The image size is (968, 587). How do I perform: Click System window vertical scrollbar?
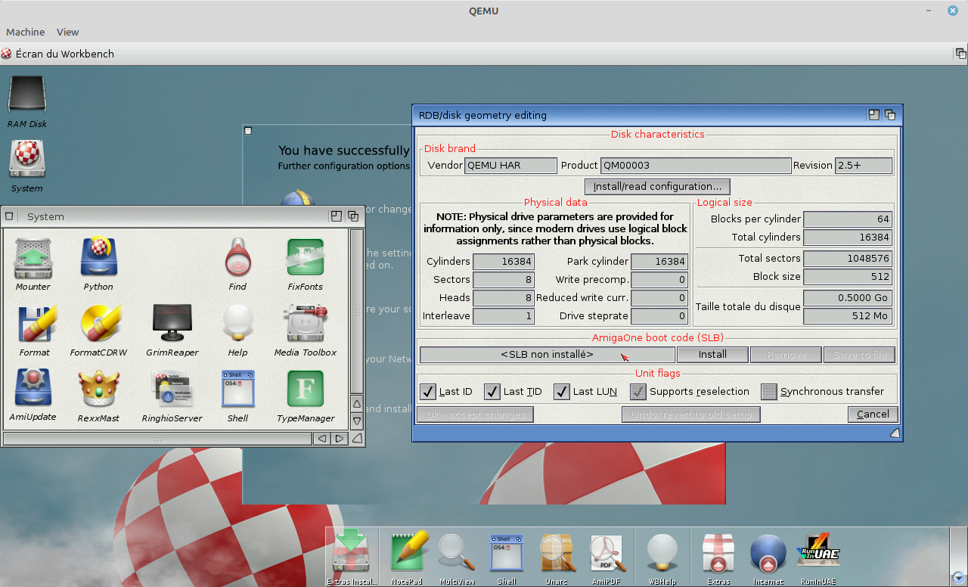tap(357, 311)
